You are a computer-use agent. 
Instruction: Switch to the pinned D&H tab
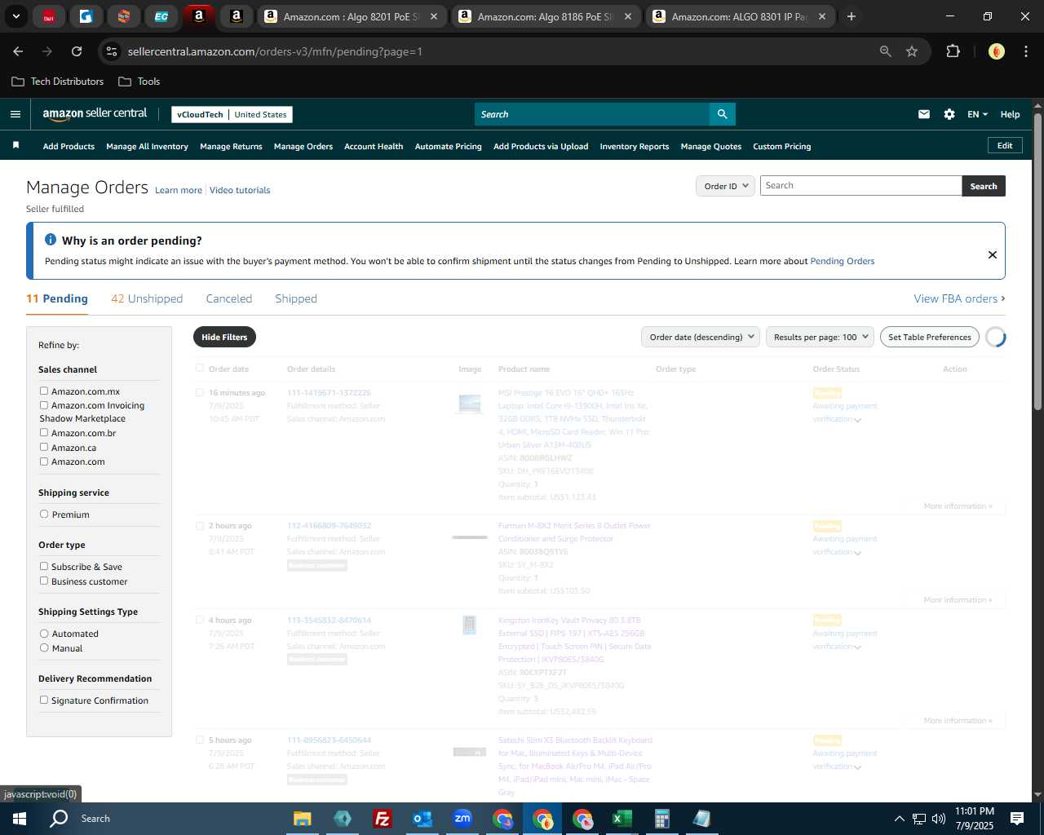49,16
